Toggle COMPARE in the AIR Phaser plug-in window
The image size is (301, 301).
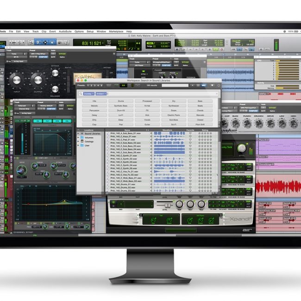click(166, 65)
